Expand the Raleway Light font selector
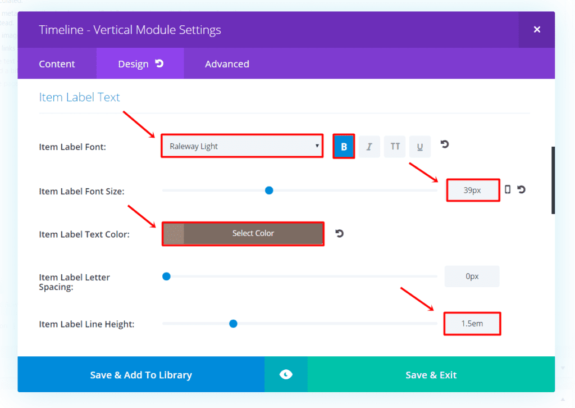 point(241,146)
